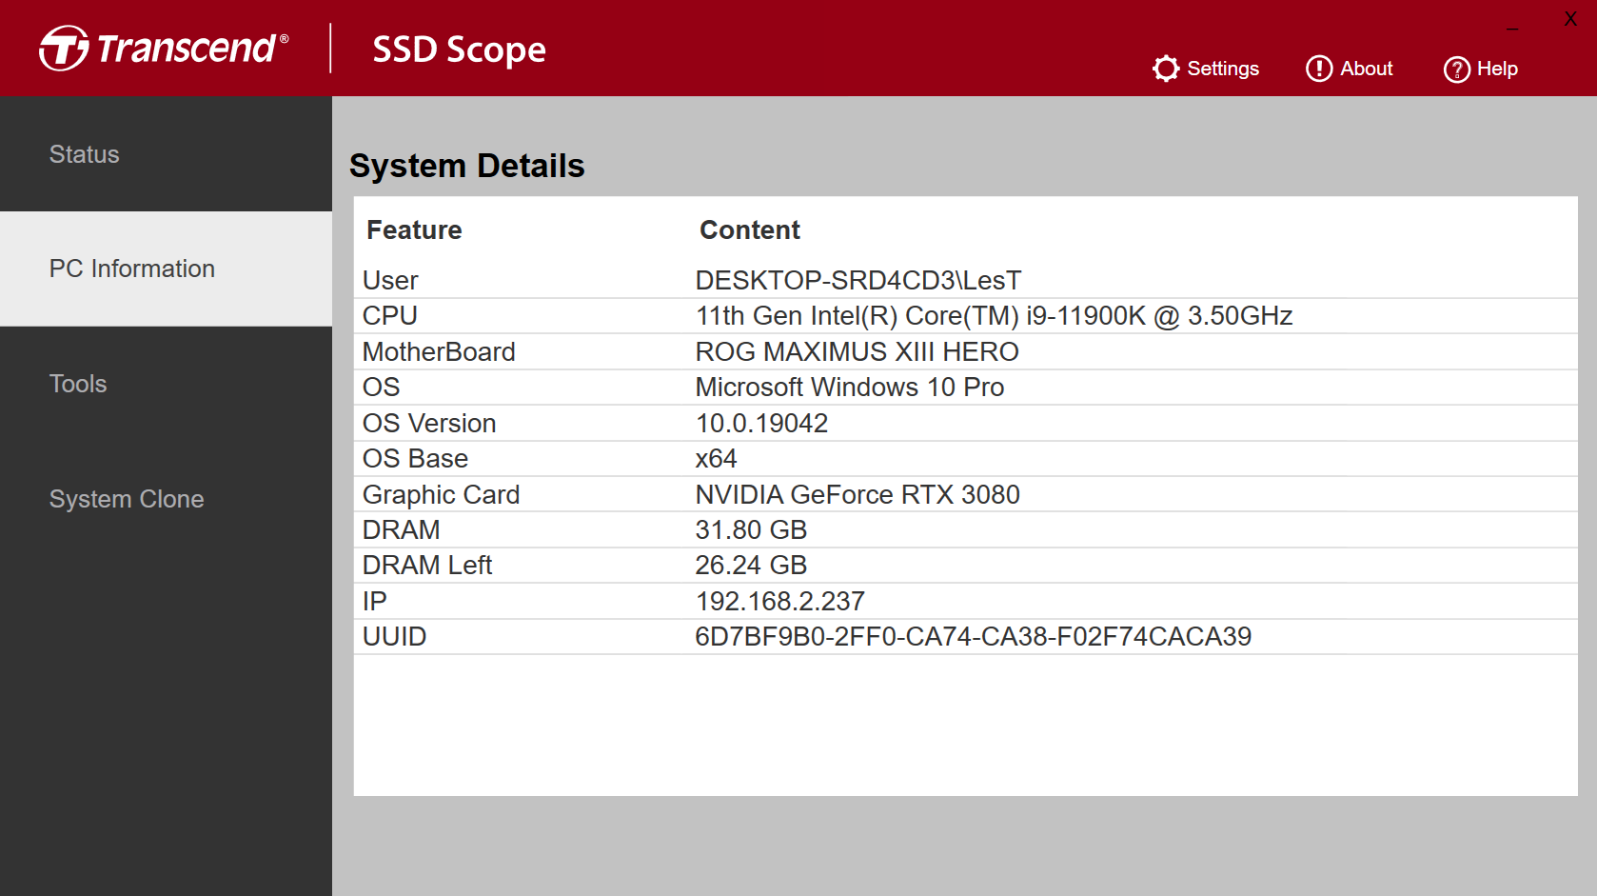Viewport: 1597px width, 896px height.
Task: Click the Transcend logo
Action: coord(164,49)
